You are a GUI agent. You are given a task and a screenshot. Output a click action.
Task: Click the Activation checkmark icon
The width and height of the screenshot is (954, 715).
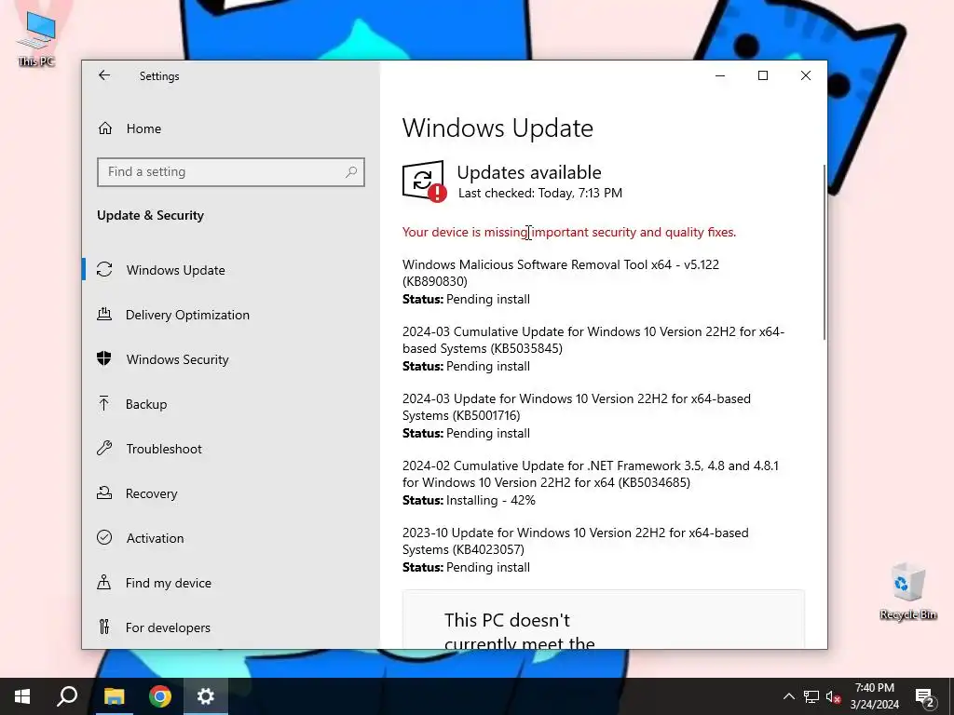tap(104, 537)
